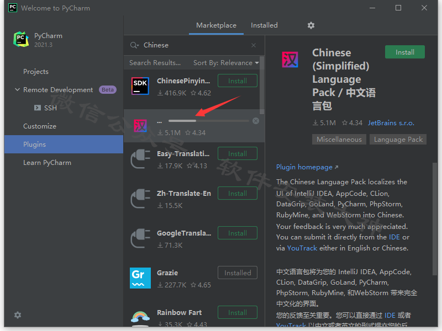Cancel the language pack download in progress

tap(256, 121)
